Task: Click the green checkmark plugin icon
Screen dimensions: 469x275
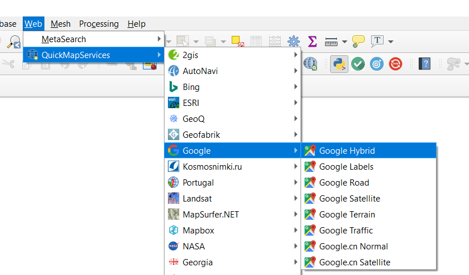Action: click(x=358, y=64)
